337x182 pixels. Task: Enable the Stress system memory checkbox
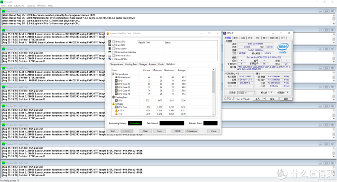113,52
